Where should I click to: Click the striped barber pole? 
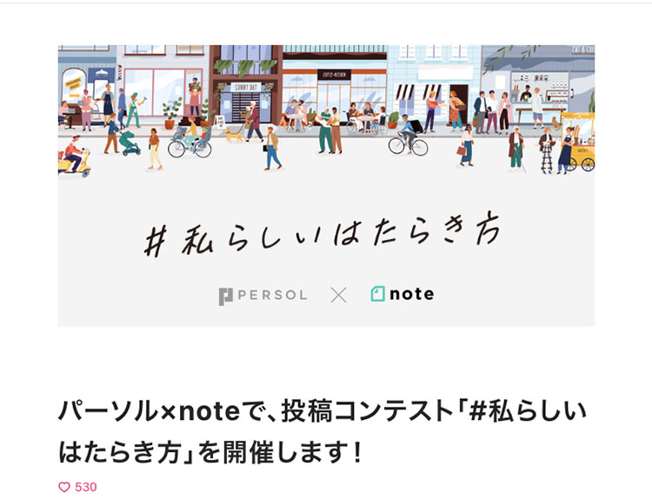point(120,72)
